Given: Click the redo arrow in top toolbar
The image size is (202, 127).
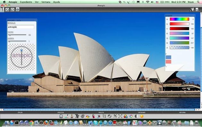Looking at the screenshot, I should (13, 10).
